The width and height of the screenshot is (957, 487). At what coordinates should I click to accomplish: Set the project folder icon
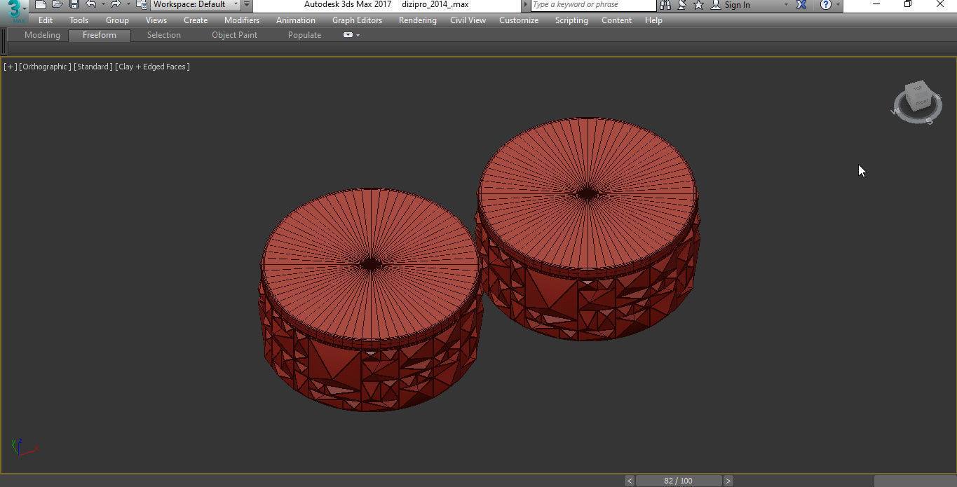pos(142,5)
